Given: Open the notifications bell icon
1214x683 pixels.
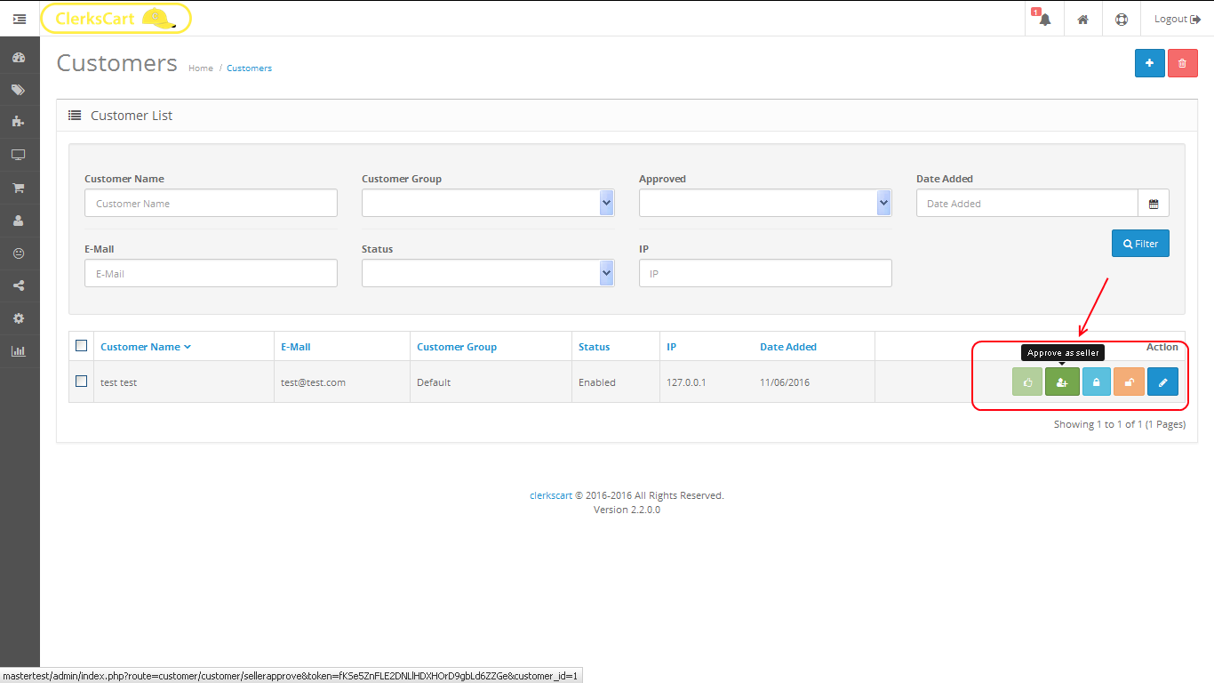Looking at the screenshot, I should (1044, 19).
